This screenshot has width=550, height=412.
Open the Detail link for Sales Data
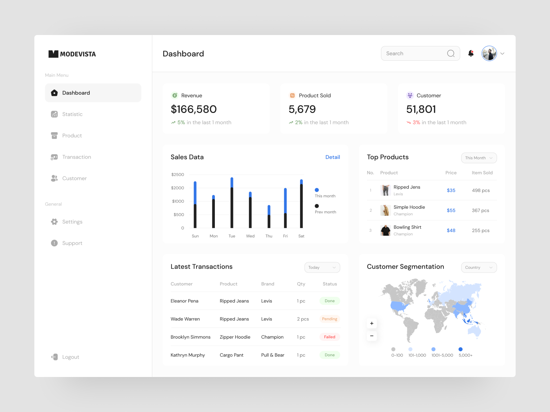pyautogui.click(x=332, y=157)
